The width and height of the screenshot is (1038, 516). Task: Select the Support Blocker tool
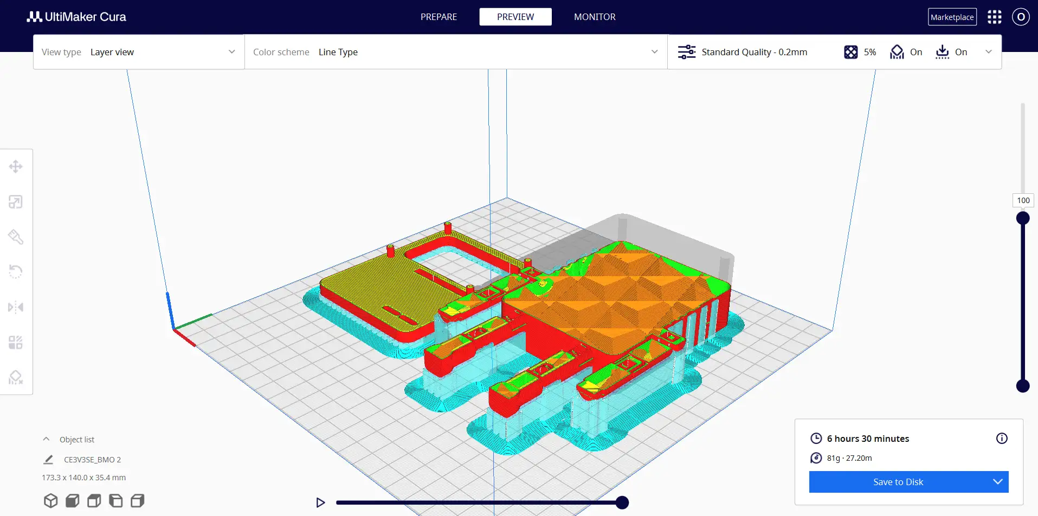pos(16,377)
